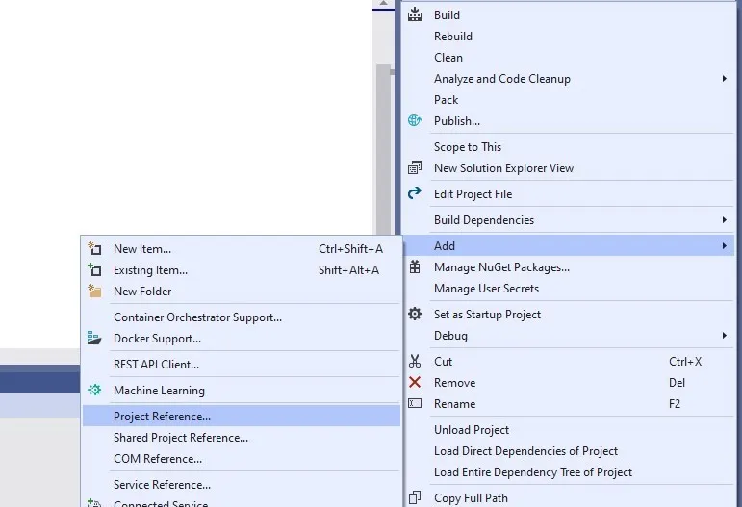Expand the Analyze and Code Cleanup submenu arrow
The image size is (742, 507).
coord(724,79)
